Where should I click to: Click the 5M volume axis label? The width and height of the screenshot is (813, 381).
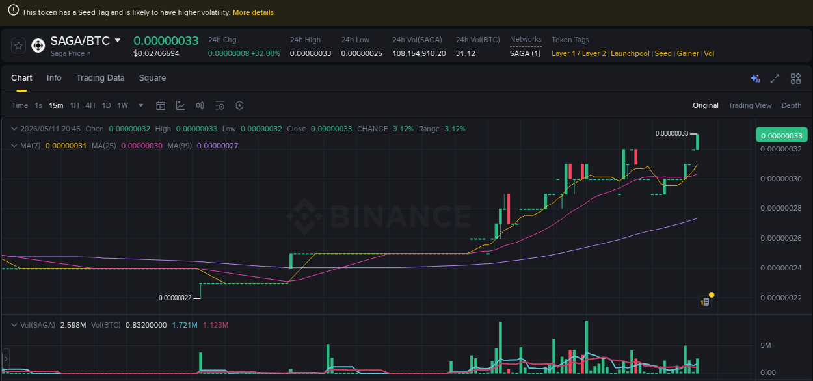pyautogui.click(x=766, y=345)
